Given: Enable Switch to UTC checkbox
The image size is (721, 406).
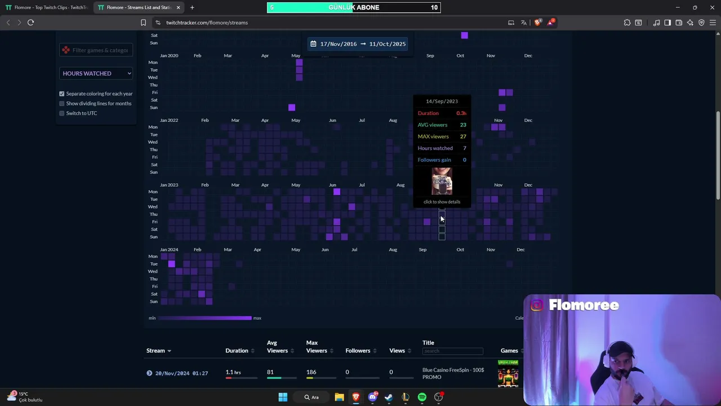Looking at the screenshot, I should (x=62, y=113).
